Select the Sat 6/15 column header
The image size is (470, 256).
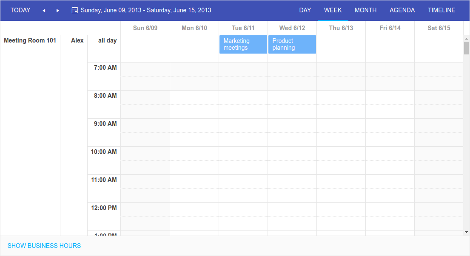[439, 28]
